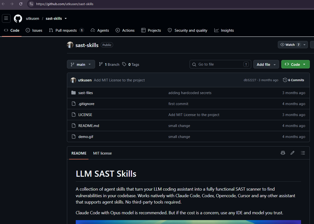Select the Code tab

click(12, 30)
